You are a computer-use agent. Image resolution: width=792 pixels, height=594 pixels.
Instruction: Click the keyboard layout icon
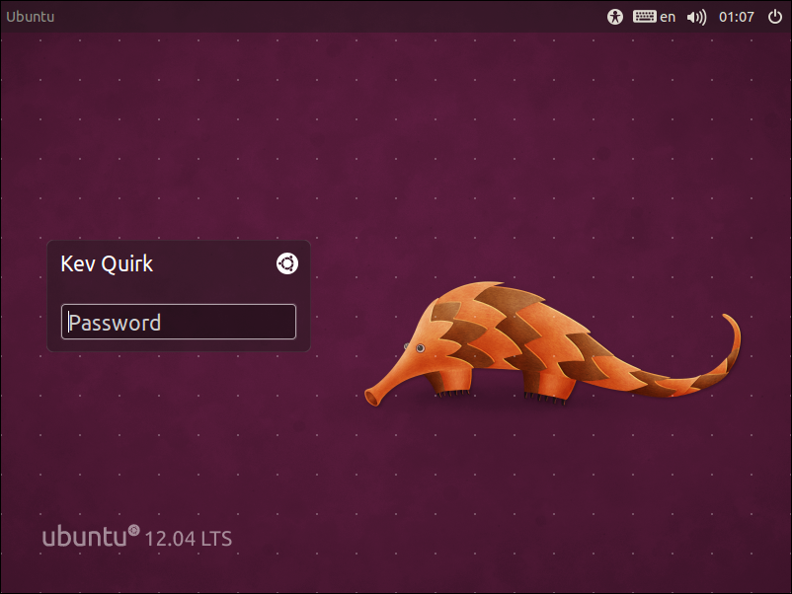[645, 17]
